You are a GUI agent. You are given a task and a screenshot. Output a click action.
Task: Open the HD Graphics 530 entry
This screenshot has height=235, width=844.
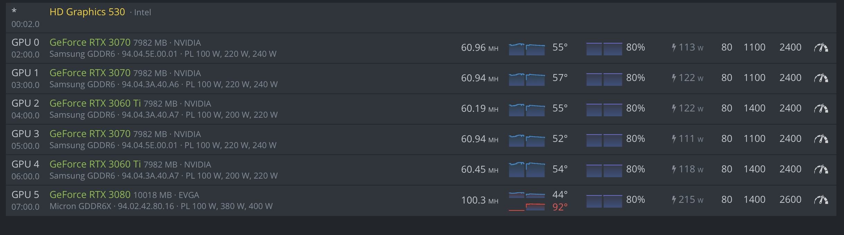pyautogui.click(x=87, y=12)
